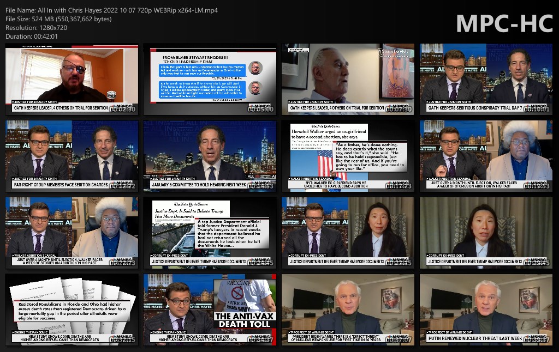Click the 'Resolution: 1280x720' line
Viewport: 559px width, 352px height.
pos(37,28)
